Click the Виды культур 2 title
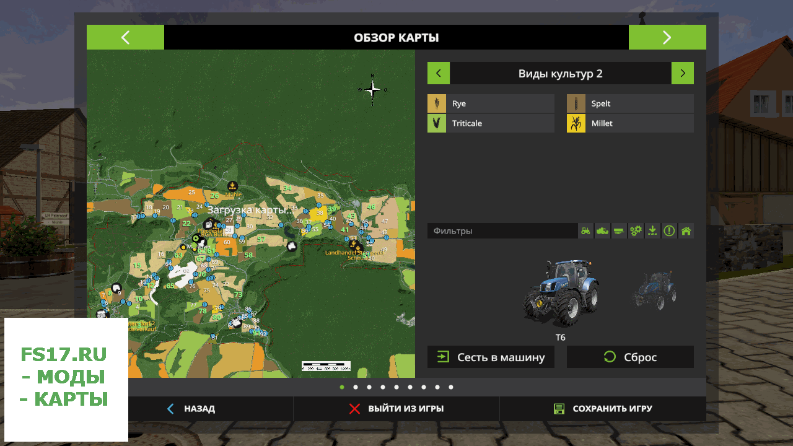Image resolution: width=793 pixels, height=446 pixels. (561, 73)
